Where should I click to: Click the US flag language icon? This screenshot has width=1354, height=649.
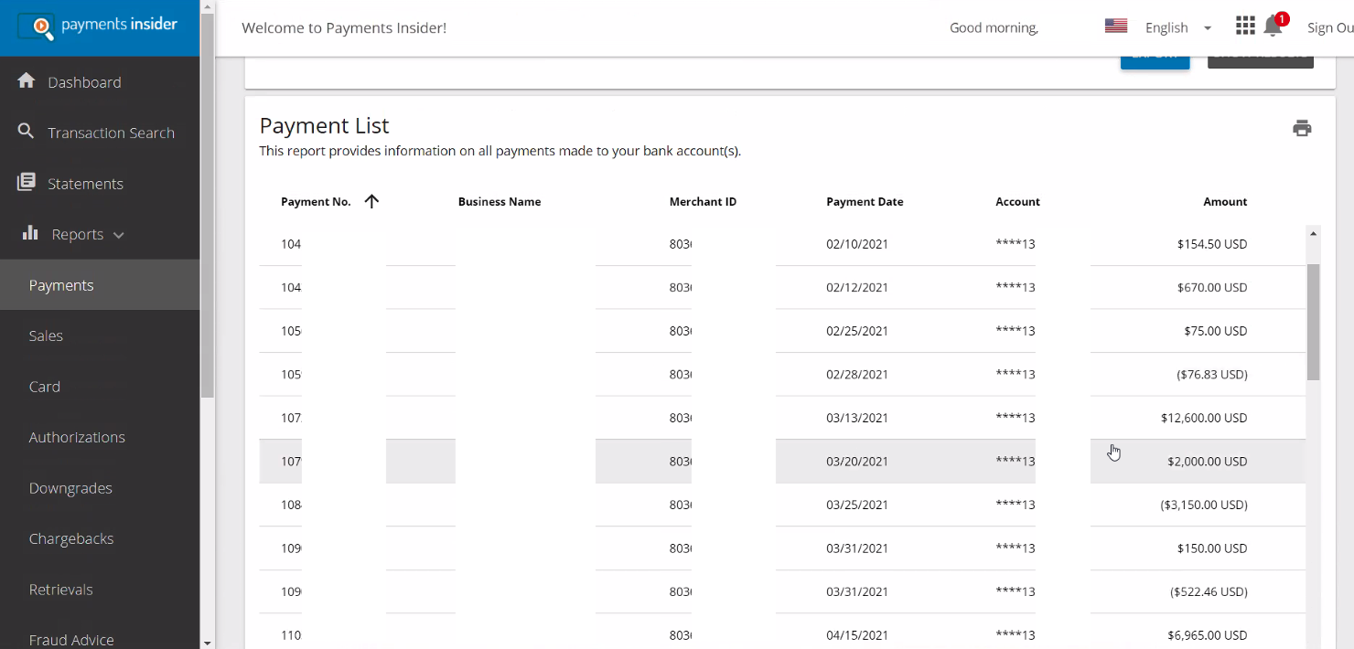(1115, 26)
